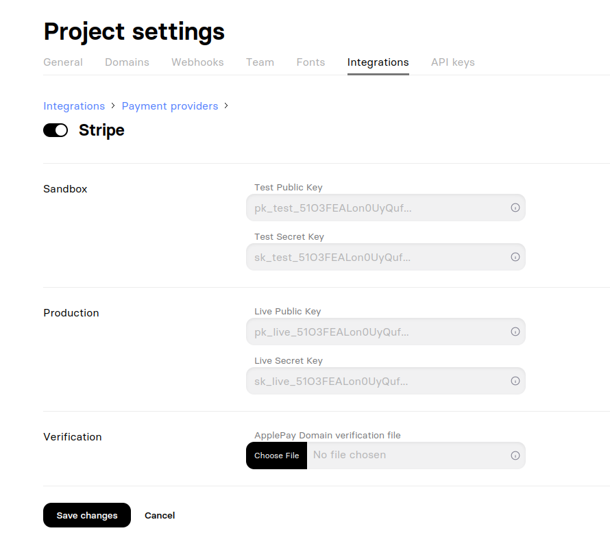Click chevron after Payment providers breadcrumb
610x548 pixels.
pyautogui.click(x=226, y=105)
